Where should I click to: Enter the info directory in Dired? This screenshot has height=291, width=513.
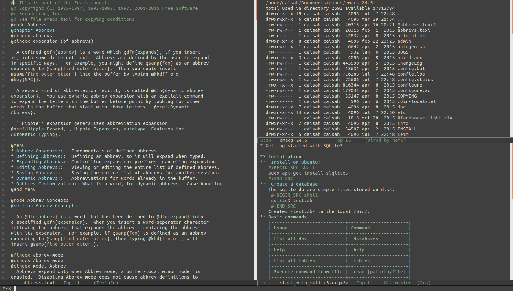click(403, 123)
